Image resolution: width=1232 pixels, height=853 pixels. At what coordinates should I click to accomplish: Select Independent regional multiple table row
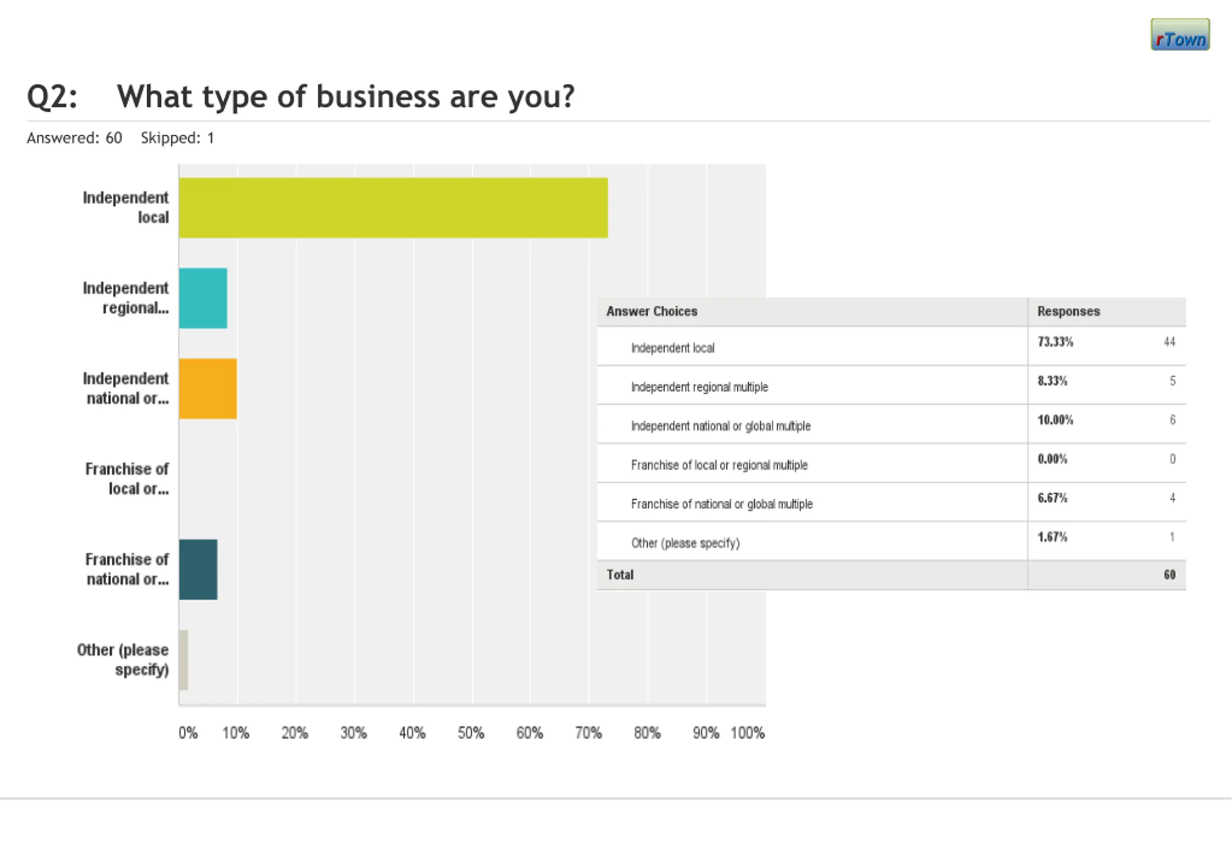(699, 387)
